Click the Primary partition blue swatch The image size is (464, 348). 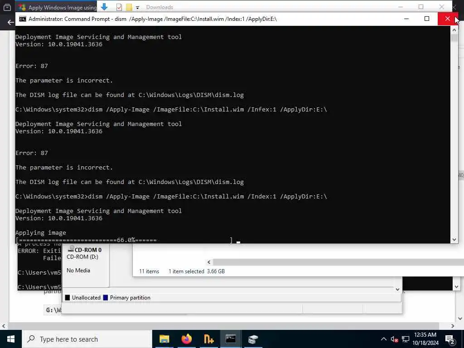pyautogui.click(x=105, y=298)
